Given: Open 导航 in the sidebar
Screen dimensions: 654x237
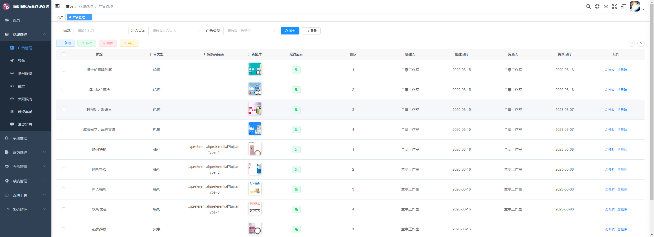Looking at the screenshot, I should coord(26,61).
